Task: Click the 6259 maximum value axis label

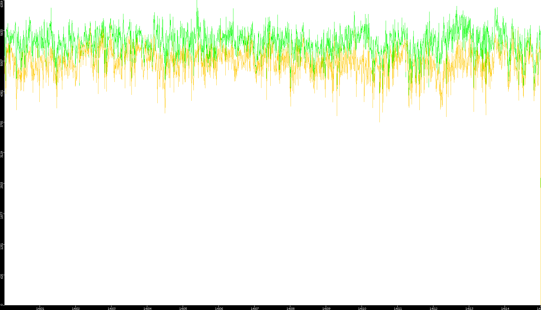Action: (x=2, y=4)
